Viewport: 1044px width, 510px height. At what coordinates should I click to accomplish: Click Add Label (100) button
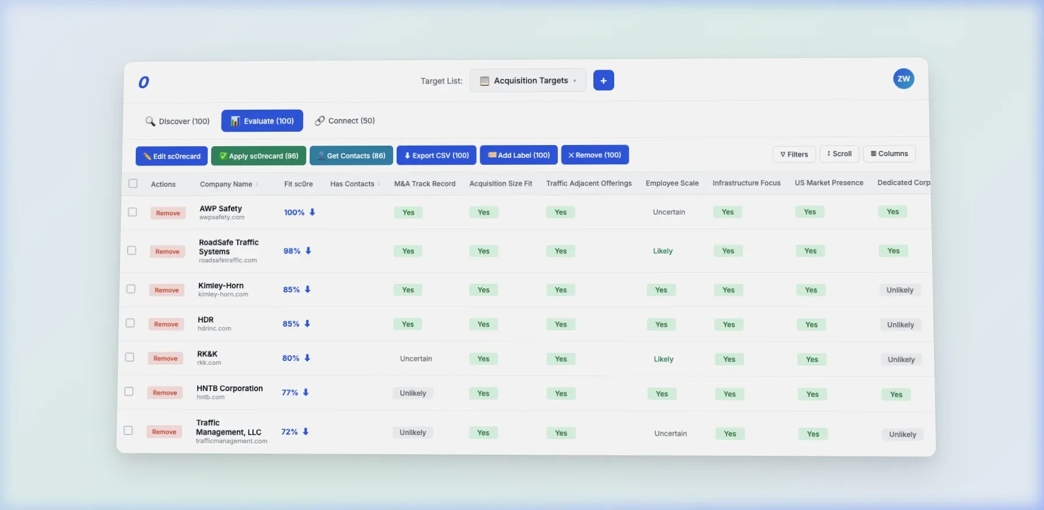[519, 155]
